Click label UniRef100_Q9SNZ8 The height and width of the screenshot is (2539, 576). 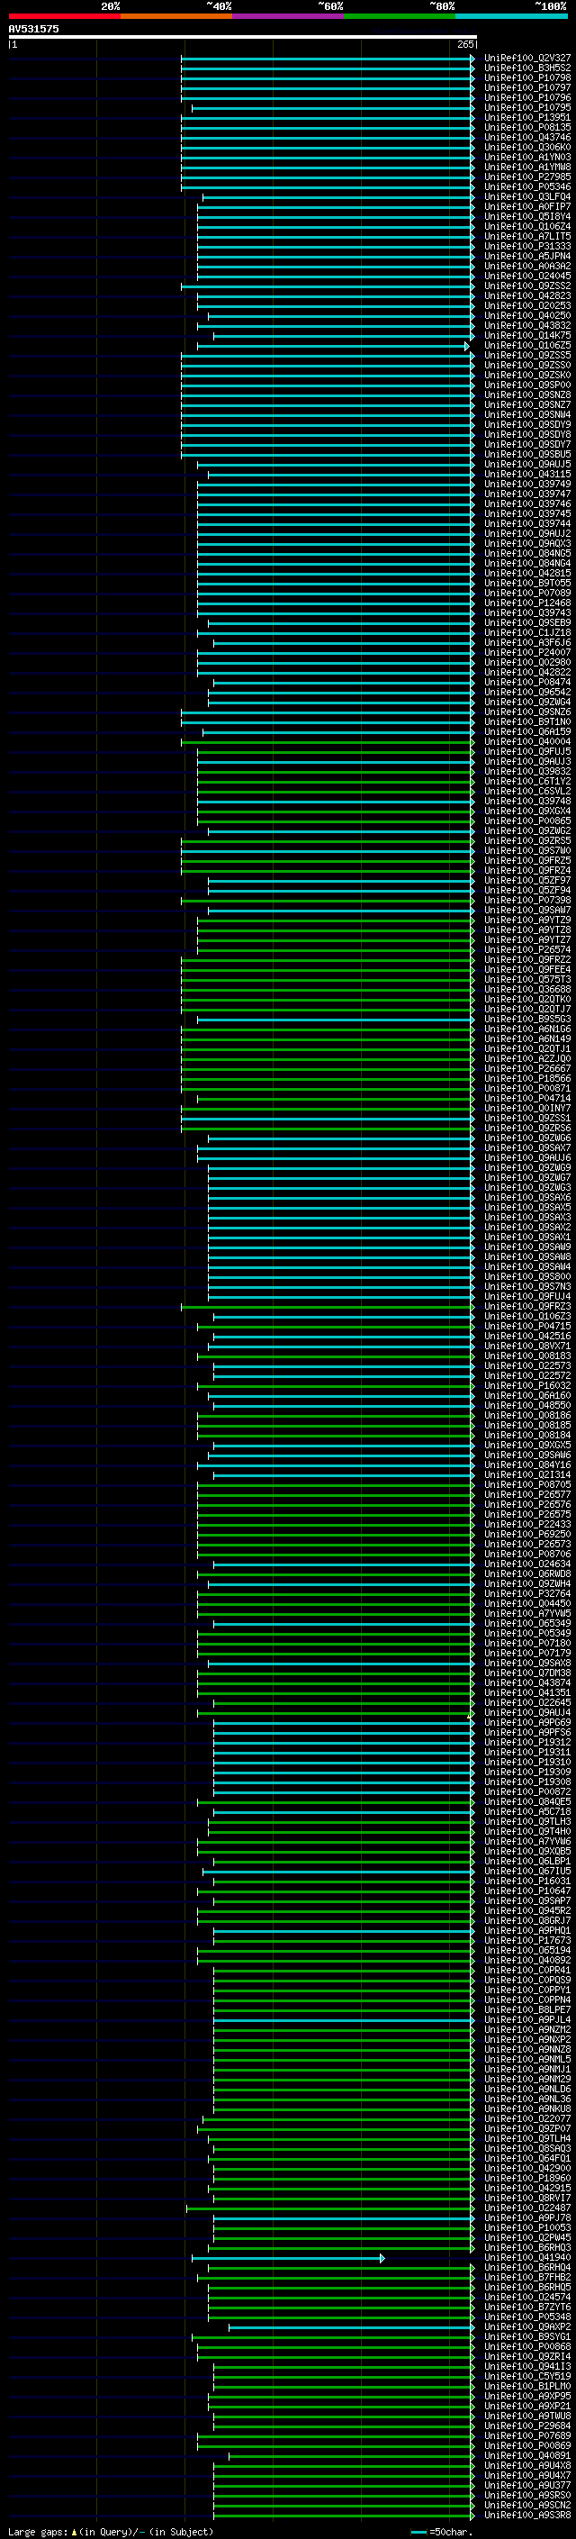[x=526, y=395]
